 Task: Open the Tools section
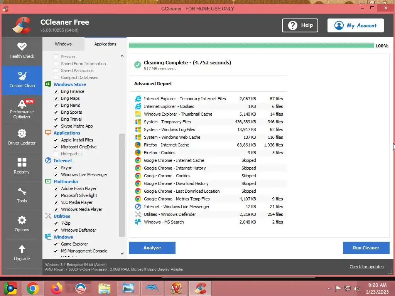coord(22,195)
